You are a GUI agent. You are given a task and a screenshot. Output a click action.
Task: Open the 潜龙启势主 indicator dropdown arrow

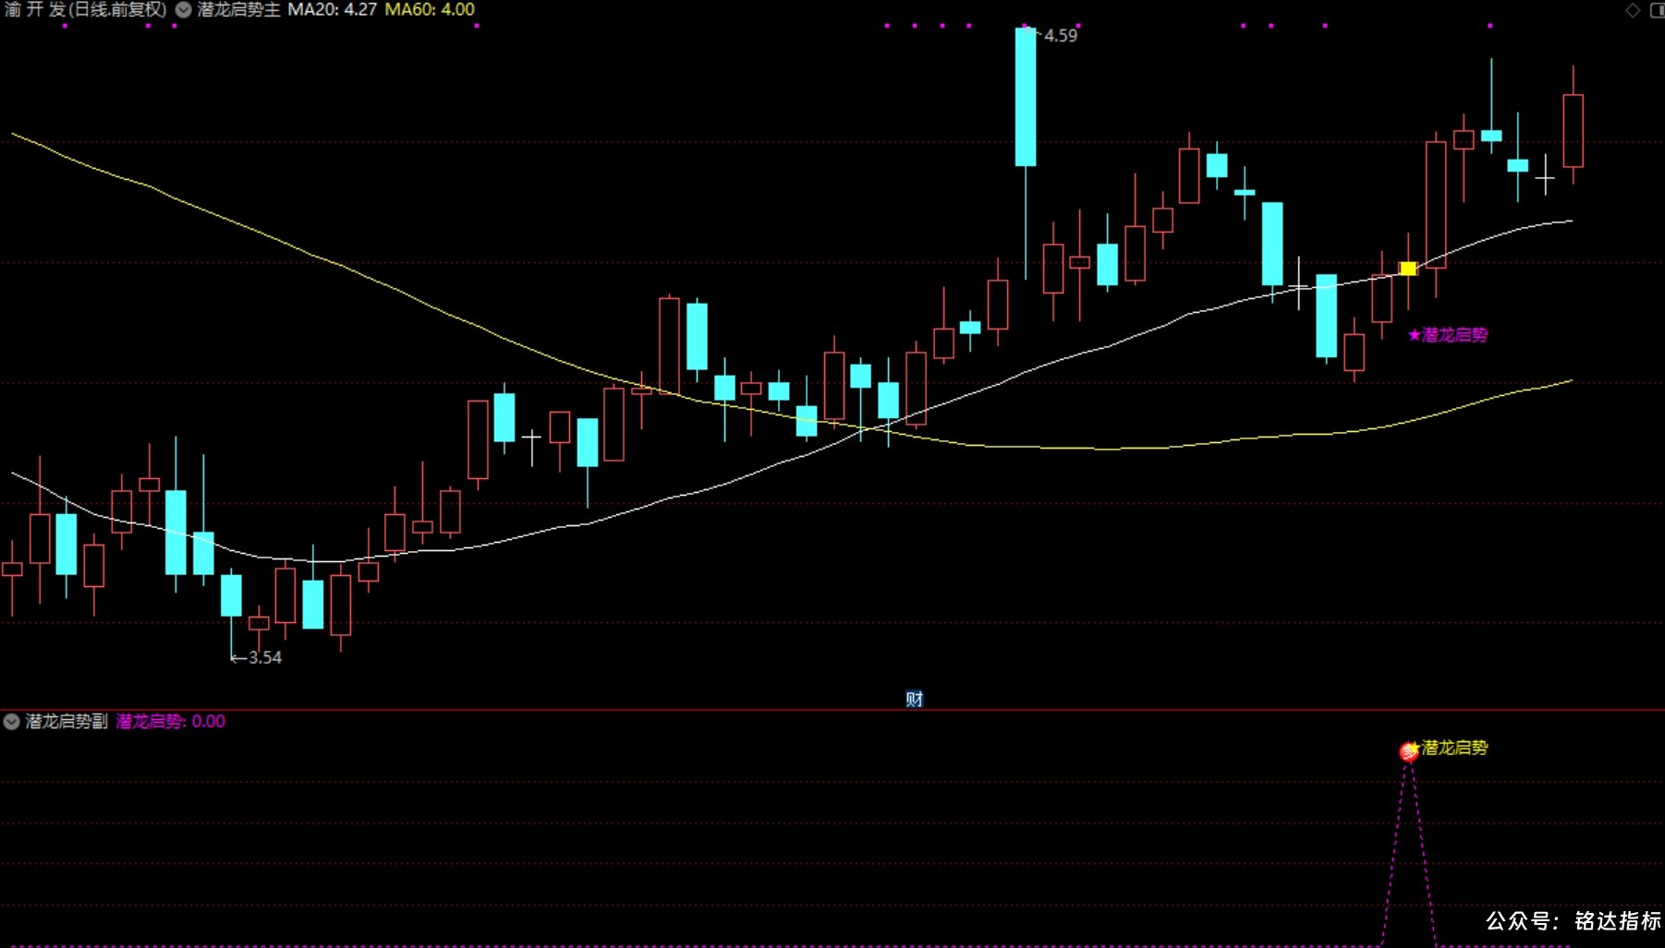[184, 10]
